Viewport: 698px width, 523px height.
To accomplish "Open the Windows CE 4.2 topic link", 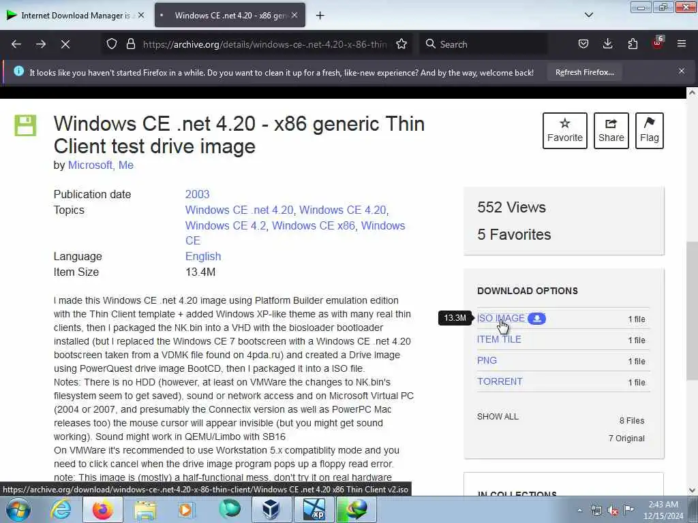I will [225, 225].
